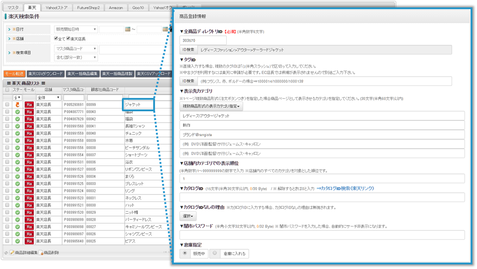Image resolution: width=477 pixels, height=269 pixels.
Task: Check the row checkbox for 長袖Tシャツ
Action: coord(7,126)
